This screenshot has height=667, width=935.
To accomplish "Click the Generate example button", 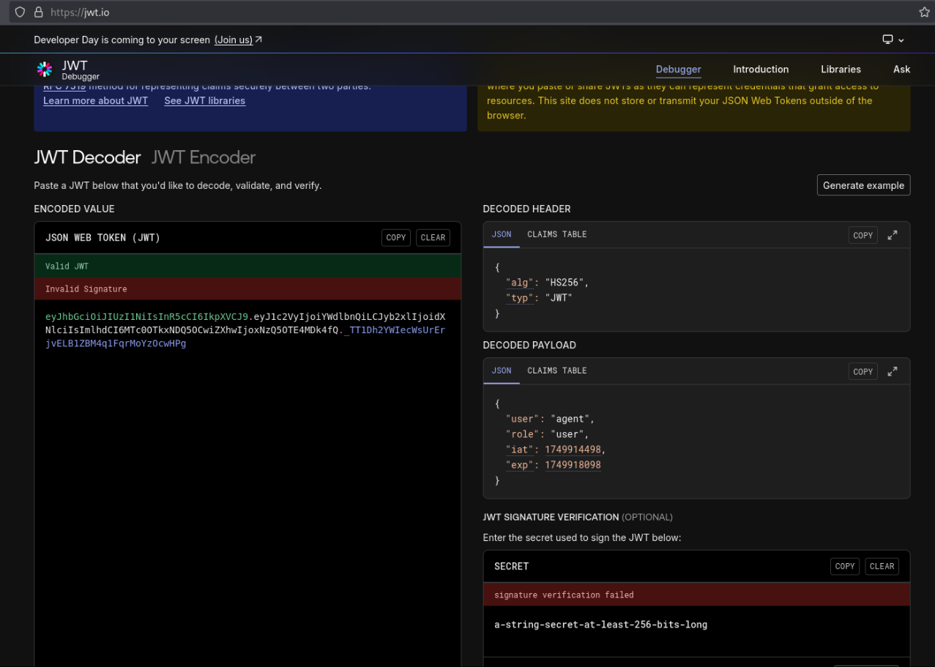I will coord(863,185).
